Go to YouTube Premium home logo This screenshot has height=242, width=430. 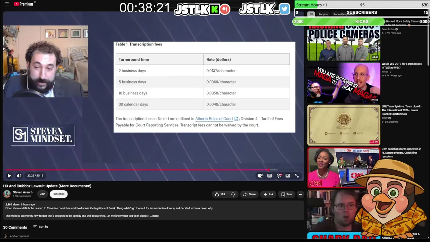(x=24, y=4)
